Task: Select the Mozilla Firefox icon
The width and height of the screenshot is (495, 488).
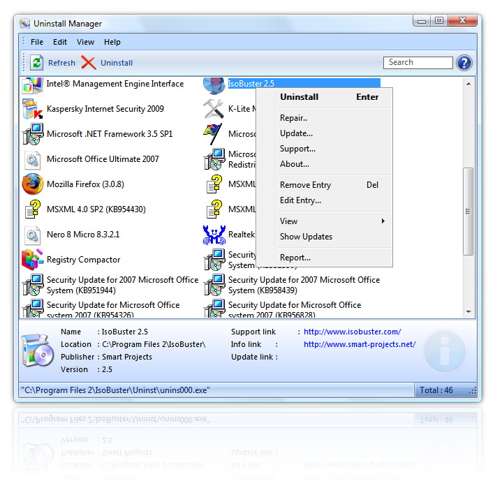Action: point(33,184)
